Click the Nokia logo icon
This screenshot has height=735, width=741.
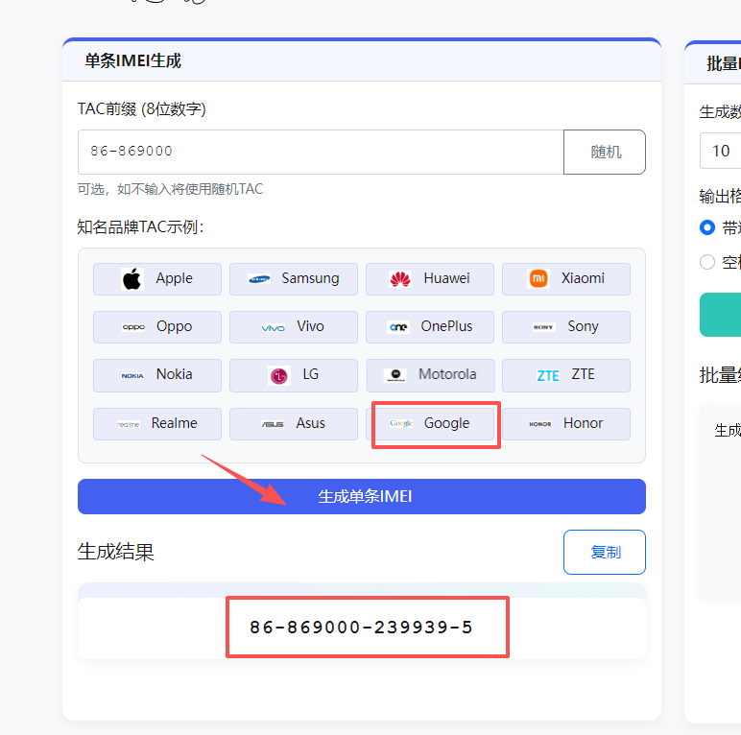pos(132,375)
